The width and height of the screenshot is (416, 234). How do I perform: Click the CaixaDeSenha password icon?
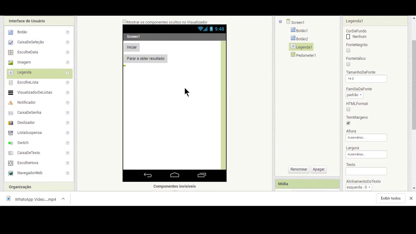[11, 113]
